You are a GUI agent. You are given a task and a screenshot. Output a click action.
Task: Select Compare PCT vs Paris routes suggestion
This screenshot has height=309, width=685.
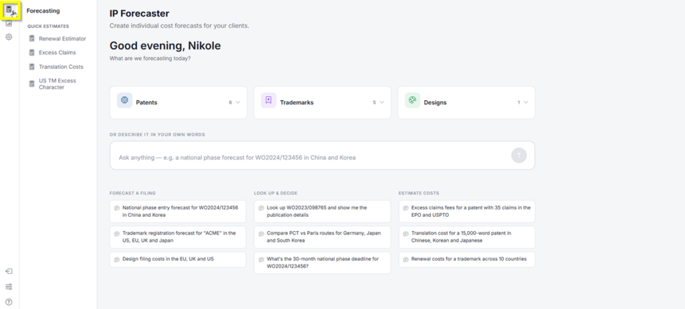coord(322,237)
